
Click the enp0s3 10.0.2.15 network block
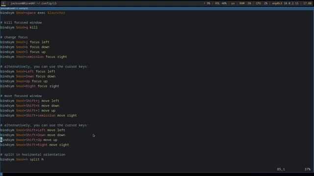[285, 3]
